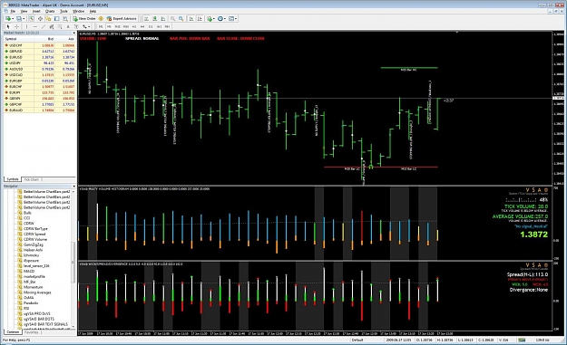Select the text tool
This screenshot has width=567, height=345.
[x=68, y=26]
